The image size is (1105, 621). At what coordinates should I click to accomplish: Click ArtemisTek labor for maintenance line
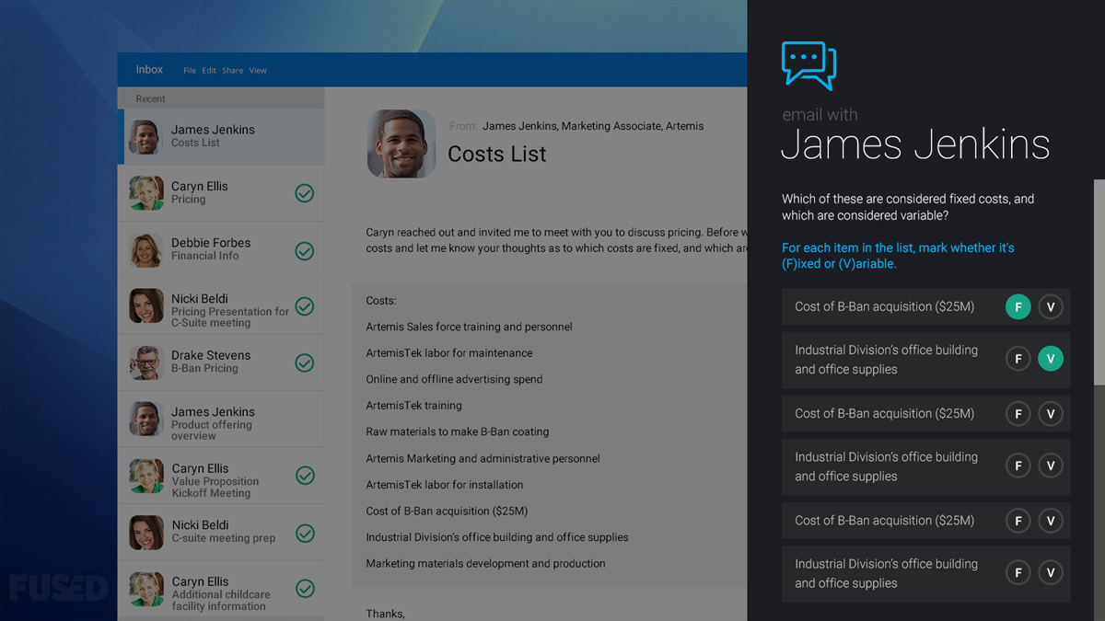(449, 353)
